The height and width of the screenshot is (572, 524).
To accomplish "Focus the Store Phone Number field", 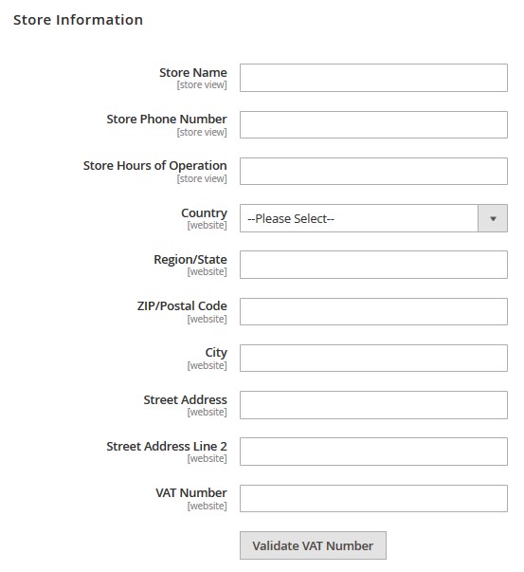I will (x=373, y=125).
